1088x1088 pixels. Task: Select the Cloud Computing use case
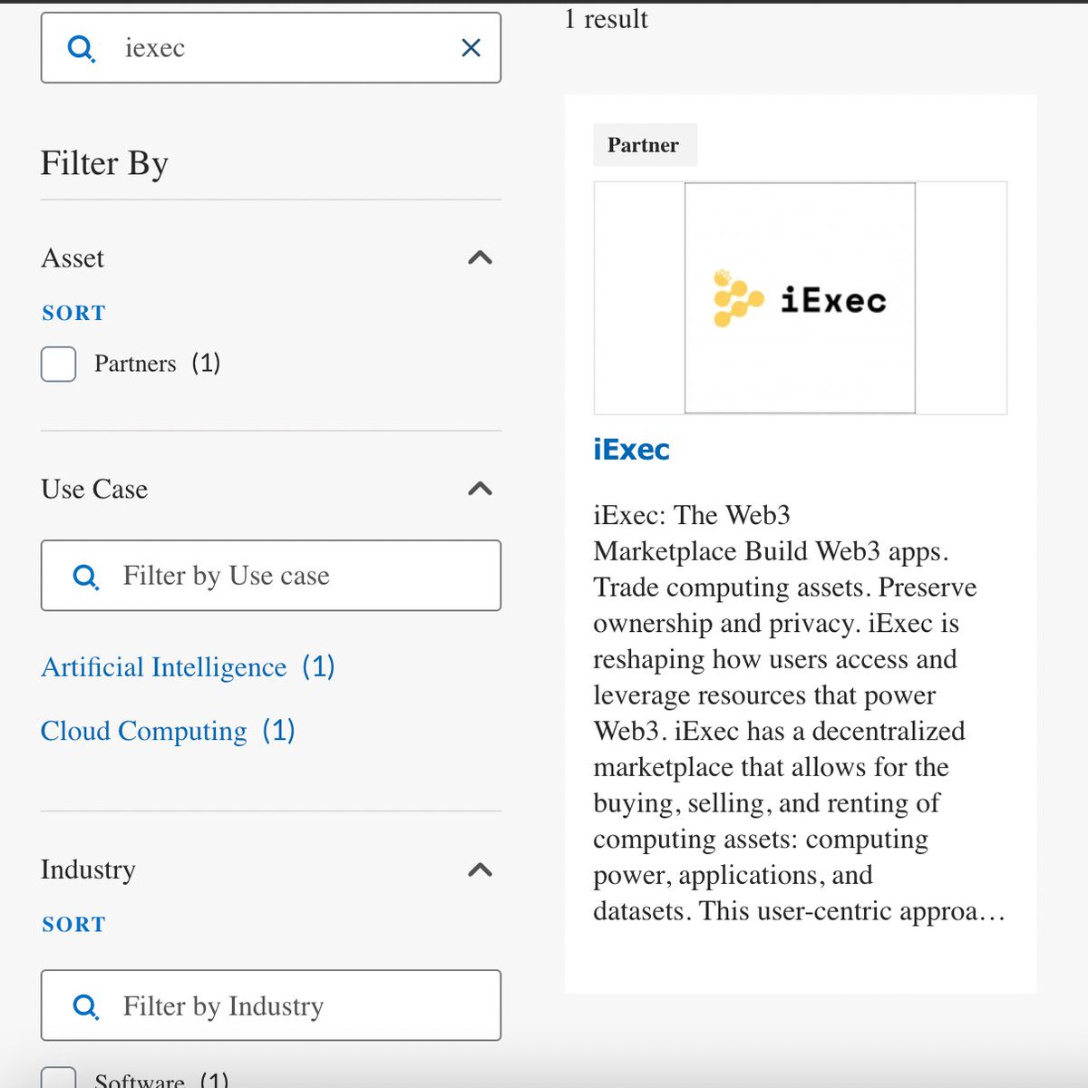click(x=168, y=731)
